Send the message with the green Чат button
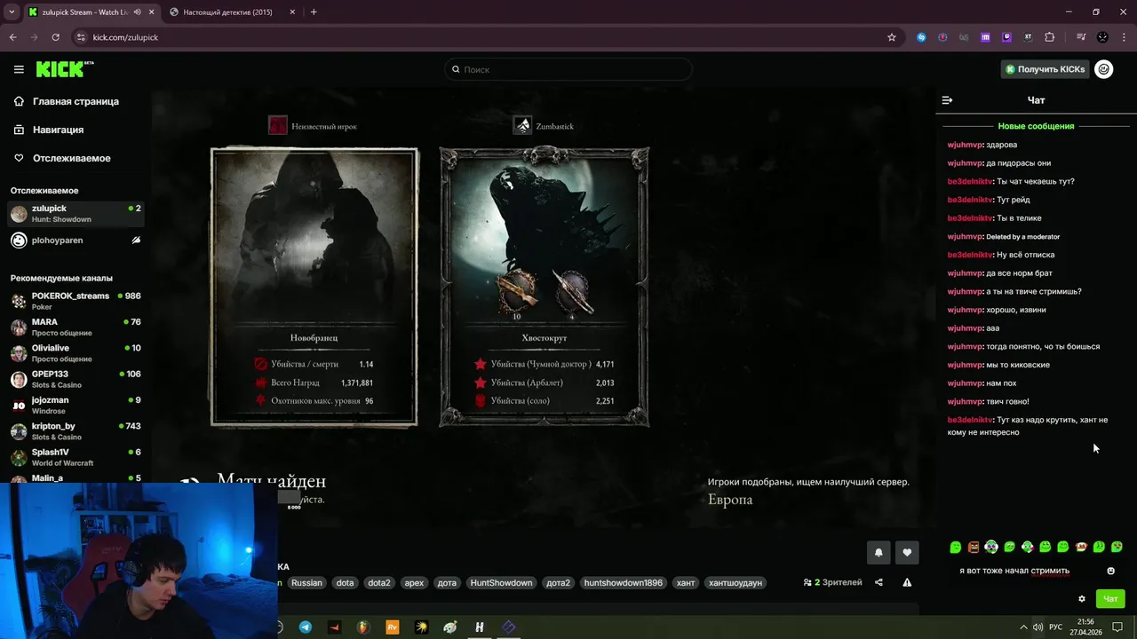 (1110, 599)
